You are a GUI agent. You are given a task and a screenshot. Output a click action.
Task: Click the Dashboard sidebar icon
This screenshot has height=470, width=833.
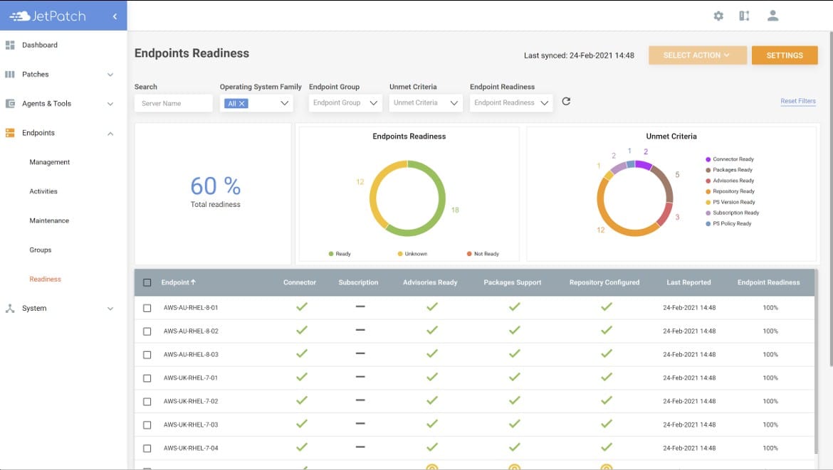point(10,45)
